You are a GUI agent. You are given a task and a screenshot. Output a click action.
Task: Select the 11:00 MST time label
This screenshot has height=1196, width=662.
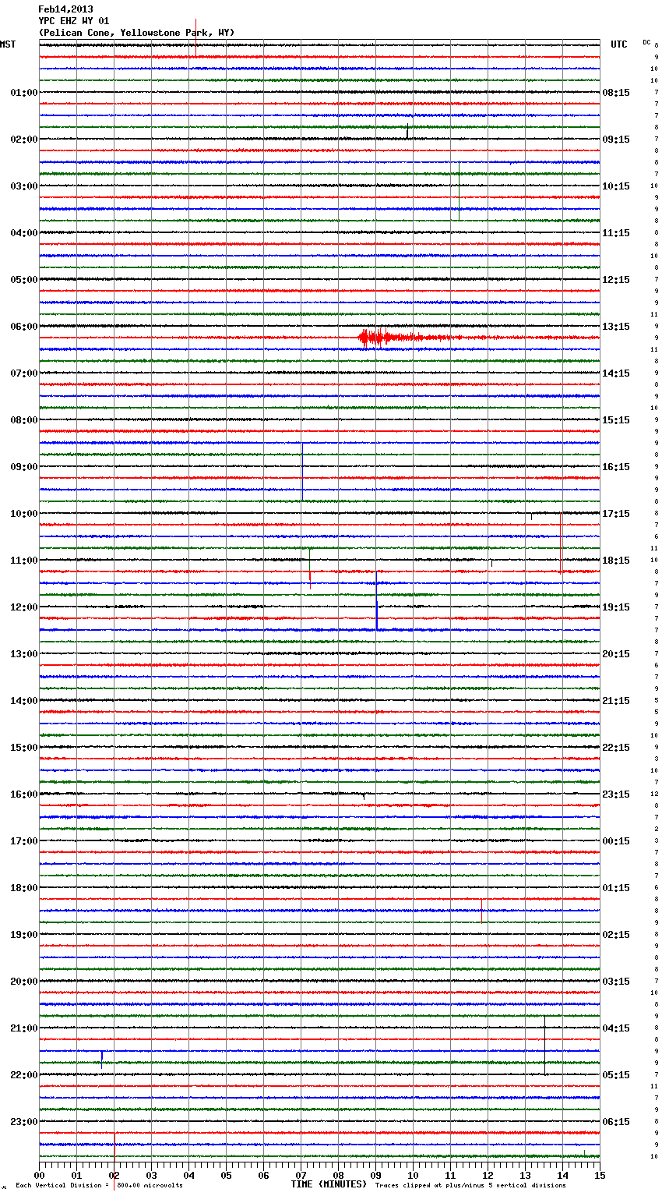tap(24, 561)
